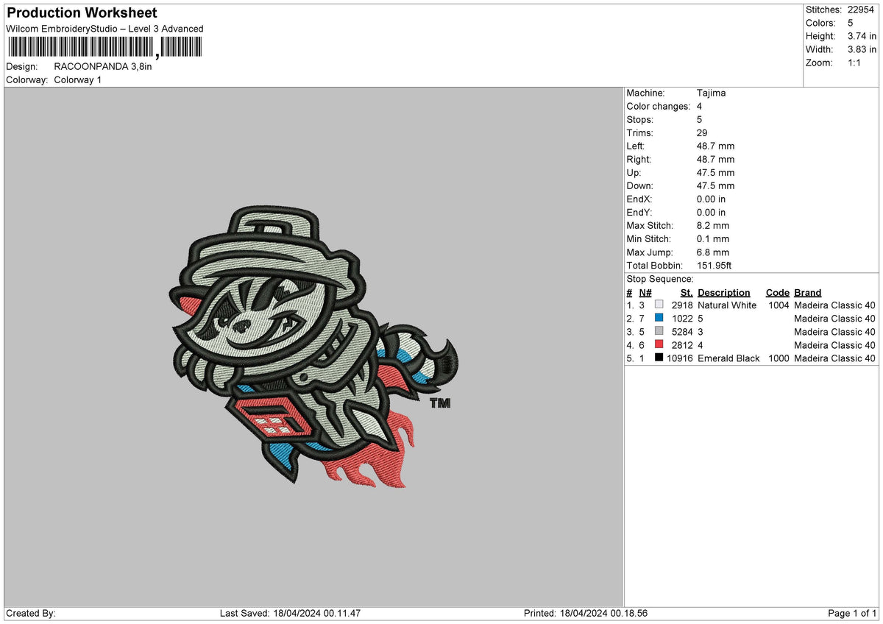Click code 1000 in the stop sequence
883x624 pixels.
[x=779, y=358]
